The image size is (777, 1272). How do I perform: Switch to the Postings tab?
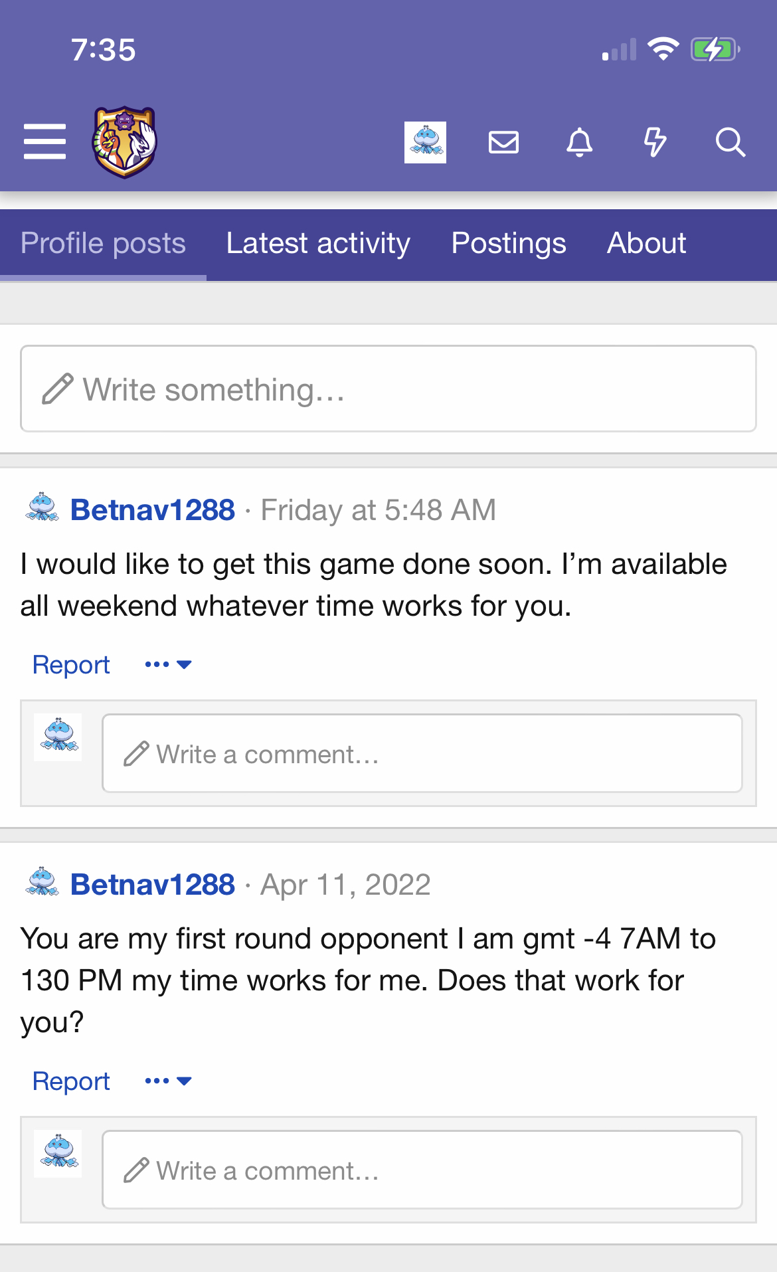(509, 244)
